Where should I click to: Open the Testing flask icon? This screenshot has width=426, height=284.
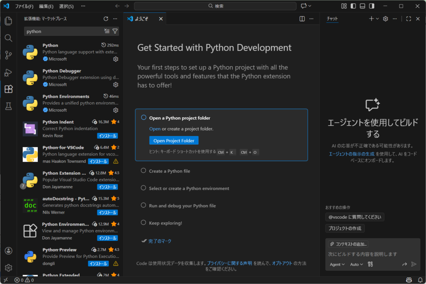[x=8, y=106]
